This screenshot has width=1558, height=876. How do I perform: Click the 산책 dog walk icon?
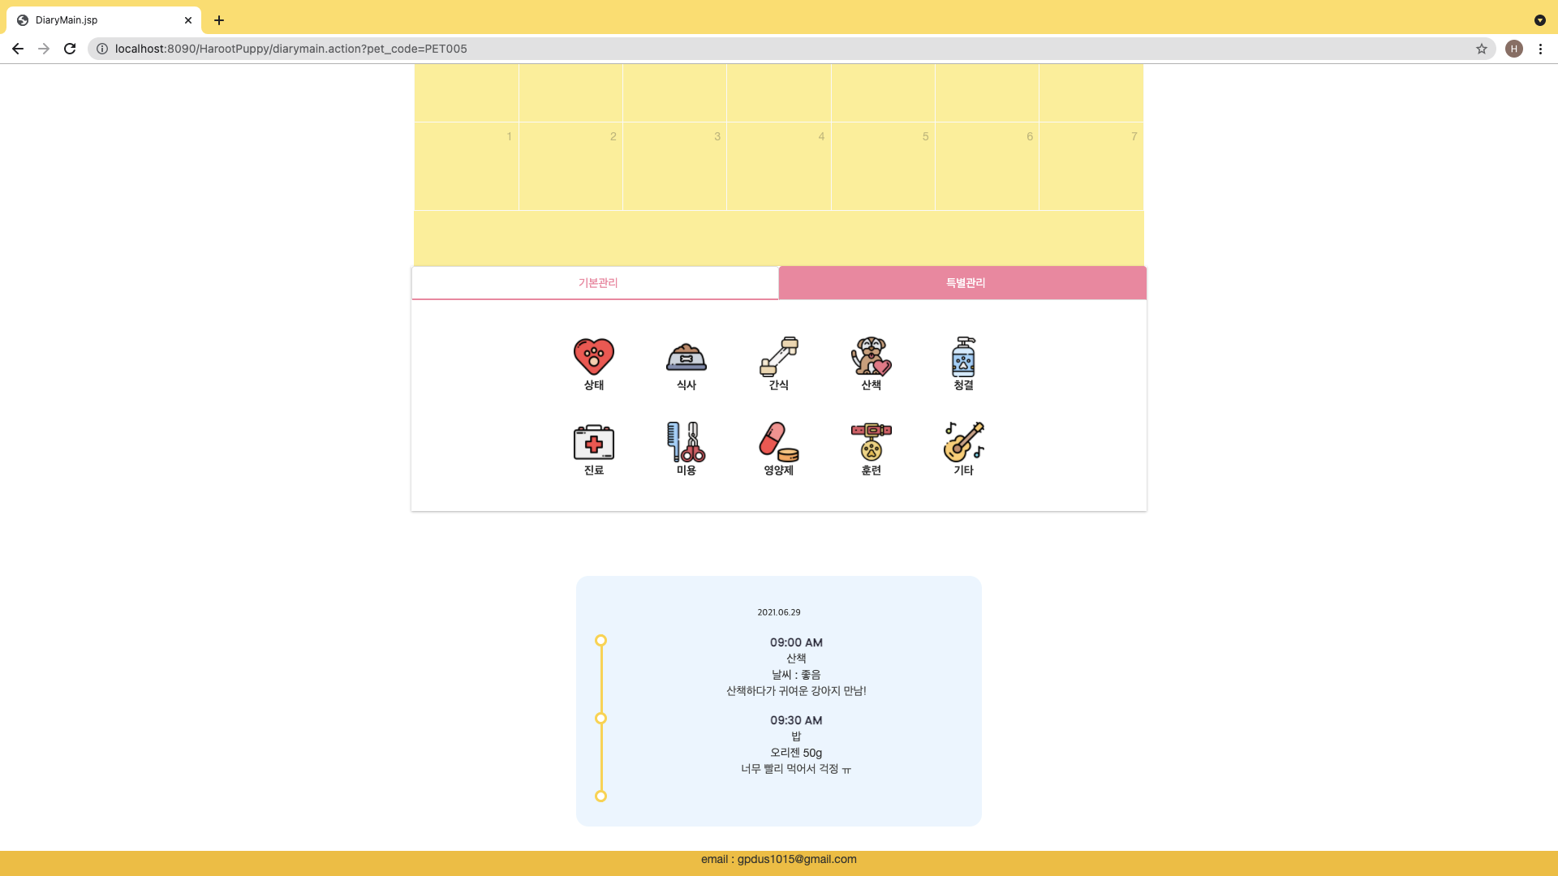[x=871, y=357]
